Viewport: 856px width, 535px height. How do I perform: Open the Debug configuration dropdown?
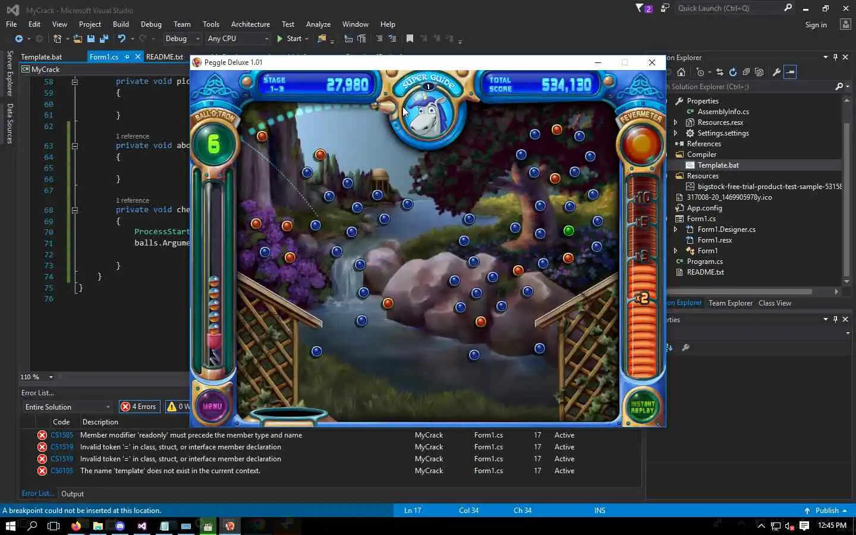point(182,39)
